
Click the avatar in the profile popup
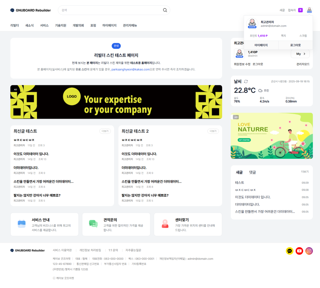252,24
